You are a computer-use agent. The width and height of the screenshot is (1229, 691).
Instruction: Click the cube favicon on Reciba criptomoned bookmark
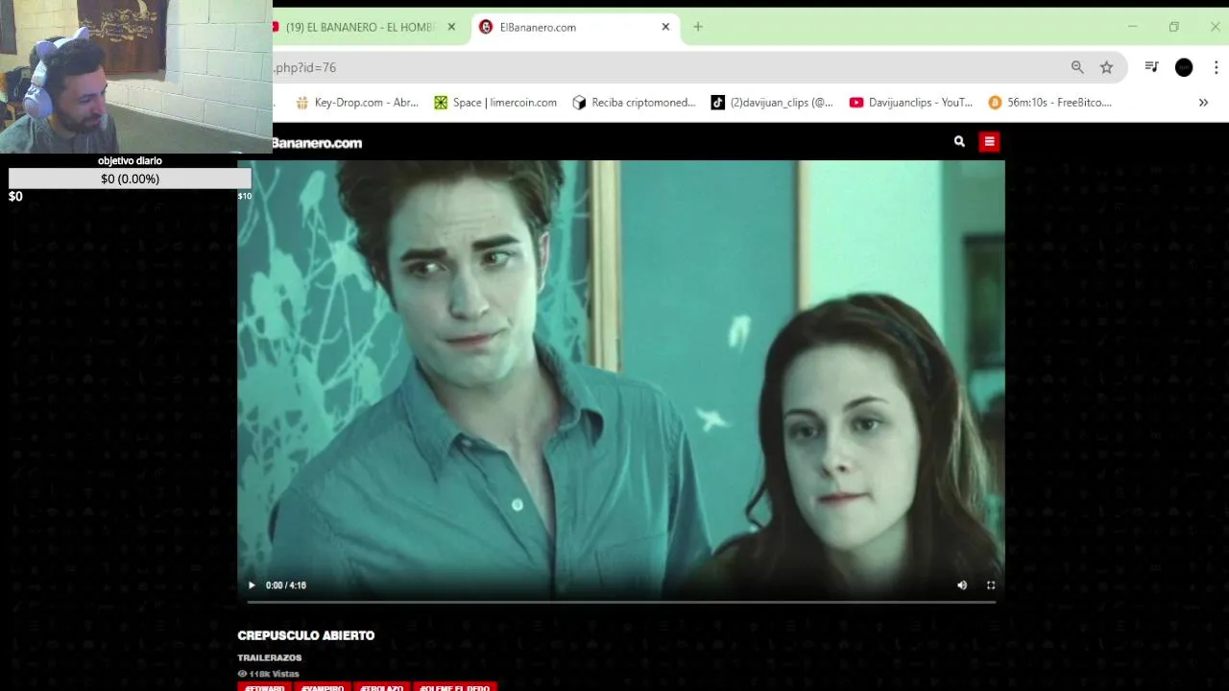pyautogui.click(x=579, y=103)
